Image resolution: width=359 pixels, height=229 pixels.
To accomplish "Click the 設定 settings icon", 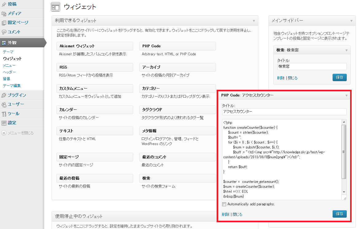I will click(4, 123).
